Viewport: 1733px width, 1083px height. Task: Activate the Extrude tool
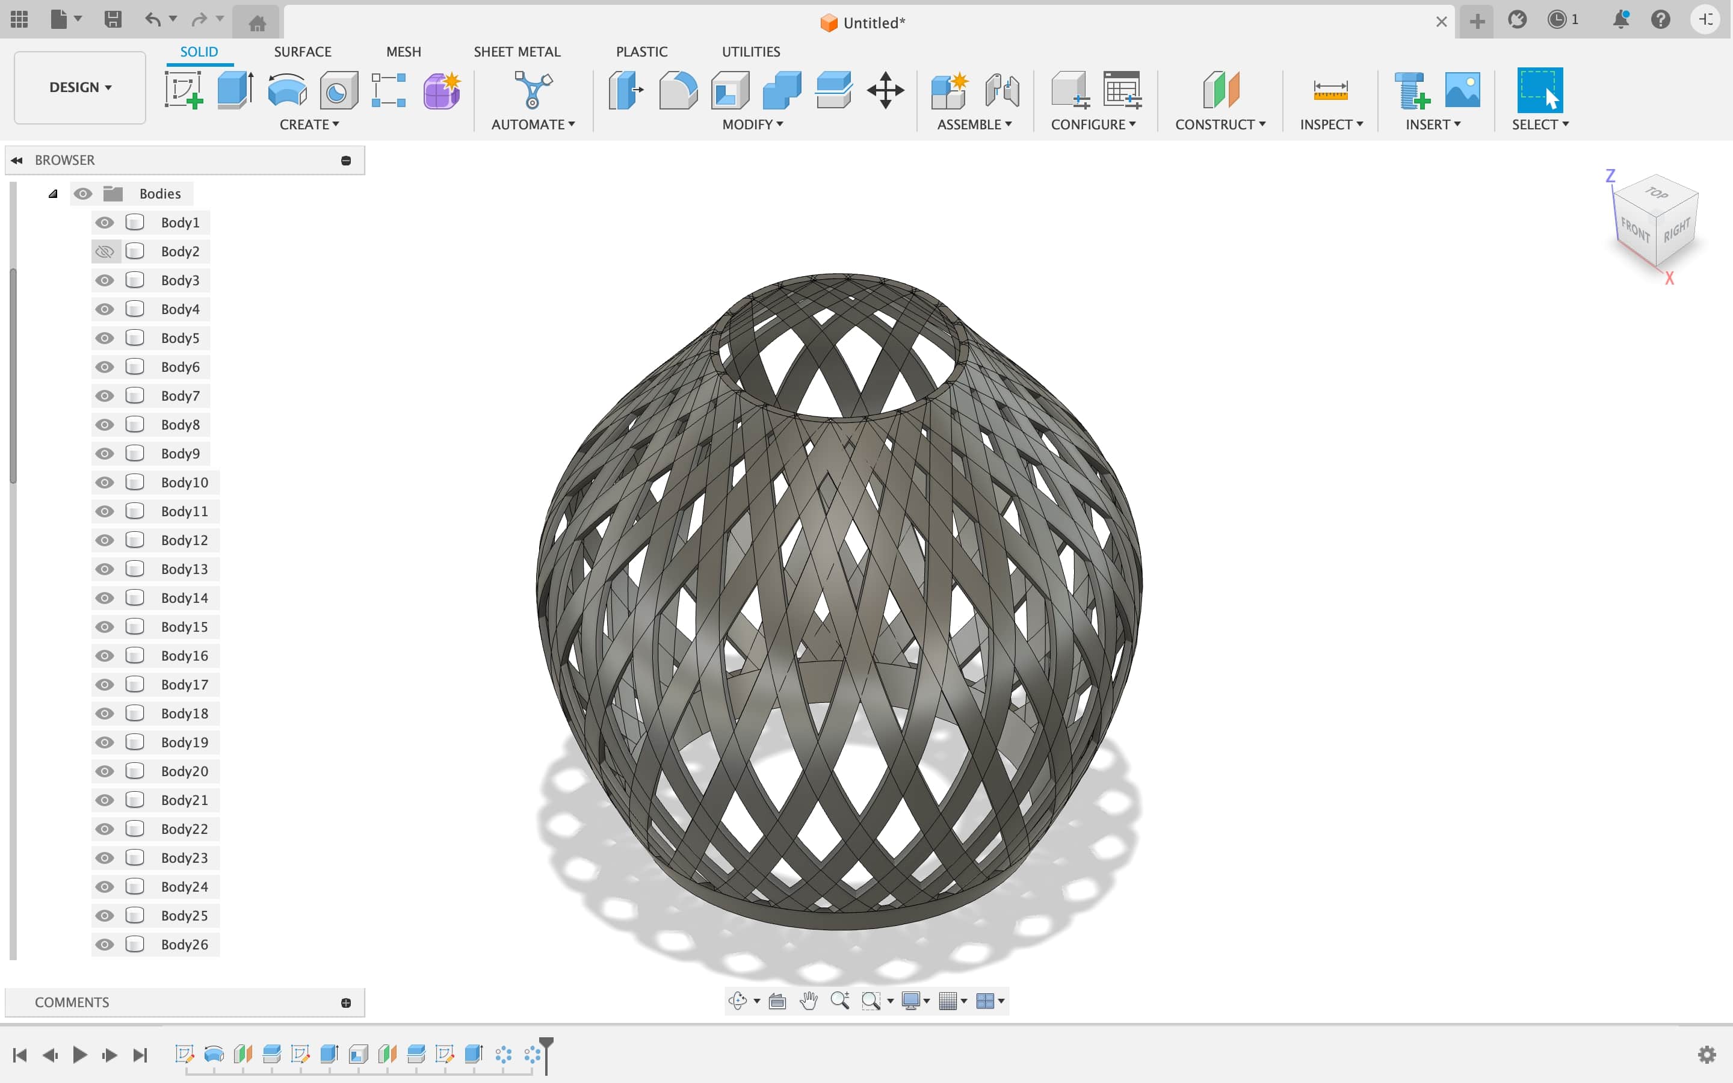(236, 90)
